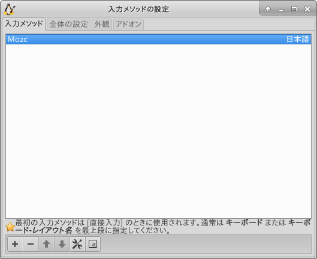Screen dimensions: 317x259
Task: Move the selected input method up
Action: pyautogui.click(x=46, y=244)
